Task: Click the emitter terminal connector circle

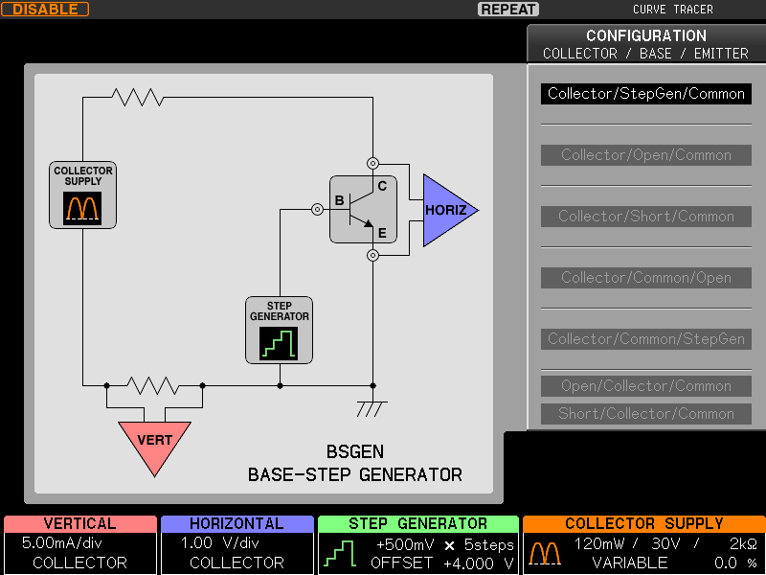Action: [x=372, y=255]
